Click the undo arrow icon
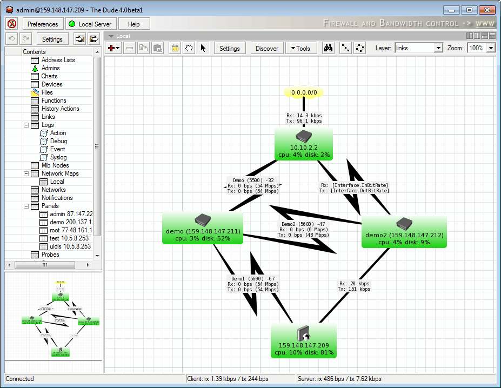The width and height of the screenshot is (501, 388). [12, 39]
